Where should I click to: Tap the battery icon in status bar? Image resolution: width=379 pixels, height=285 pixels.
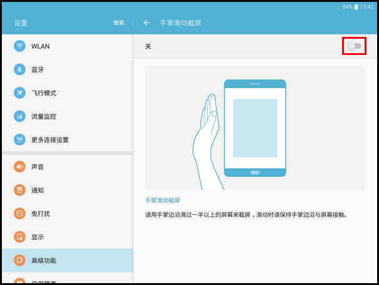click(x=356, y=7)
